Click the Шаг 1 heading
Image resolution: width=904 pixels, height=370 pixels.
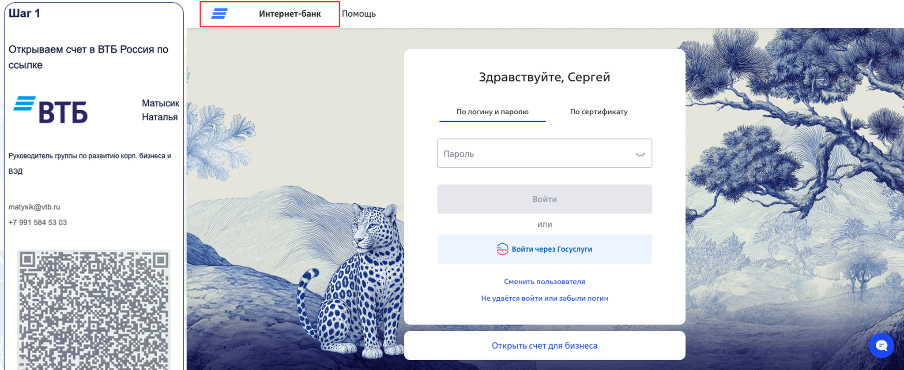click(x=24, y=13)
